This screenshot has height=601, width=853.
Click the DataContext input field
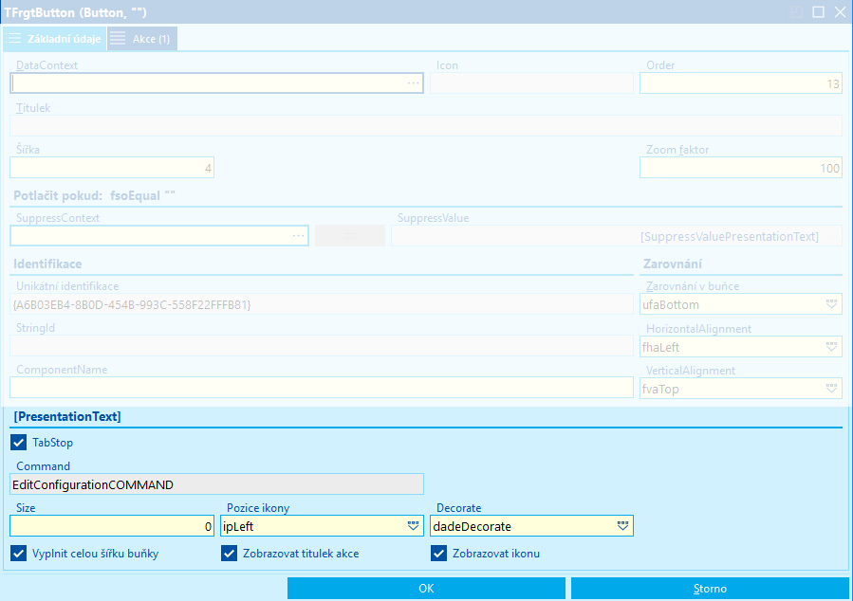[x=216, y=83]
